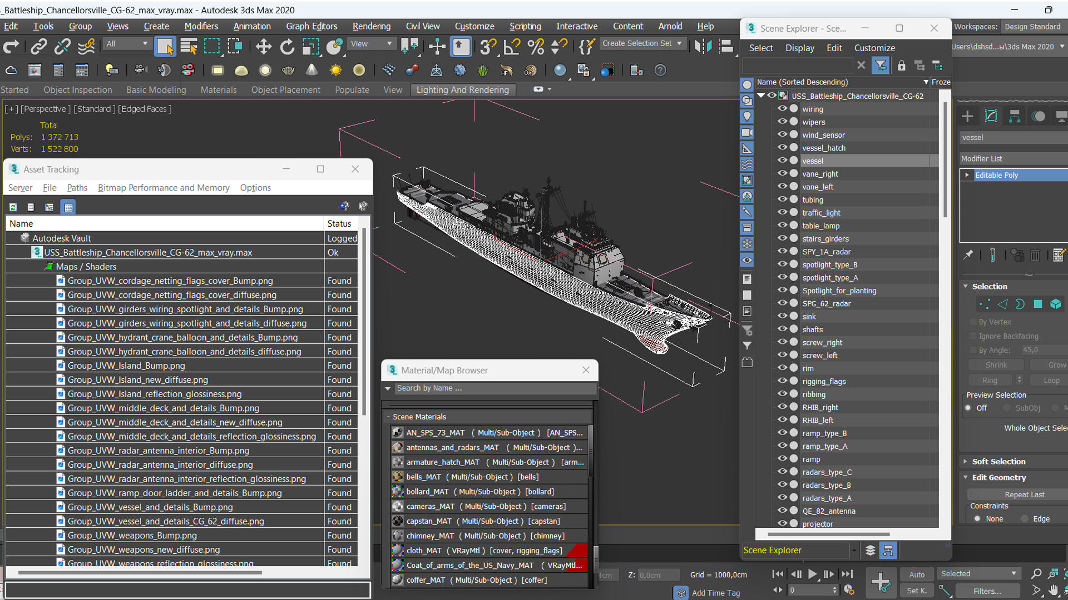1068x600 pixels.
Task: Refresh the Asset Tracking list
Action: click(x=13, y=207)
